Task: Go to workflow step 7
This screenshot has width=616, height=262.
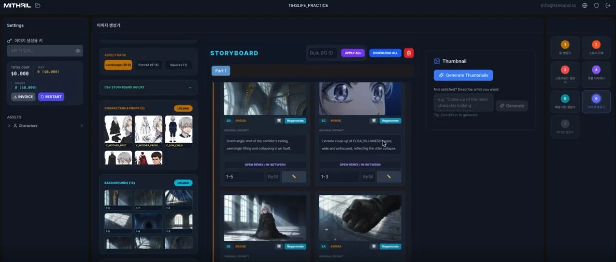Action: click(565, 127)
